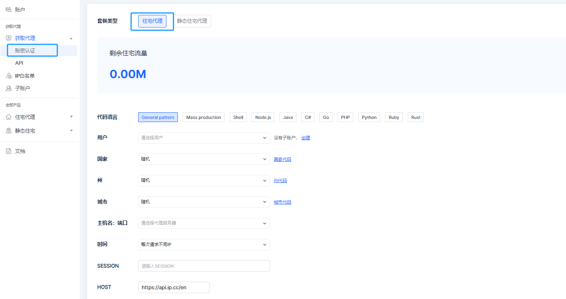The width and height of the screenshot is (566, 299).
Task: Expand the 静态住宅 sidebar submenu arrow
Action: [x=71, y=131]
